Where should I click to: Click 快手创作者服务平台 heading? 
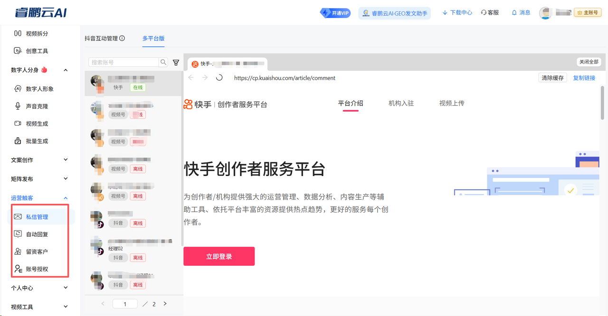(x=254, y=169)
